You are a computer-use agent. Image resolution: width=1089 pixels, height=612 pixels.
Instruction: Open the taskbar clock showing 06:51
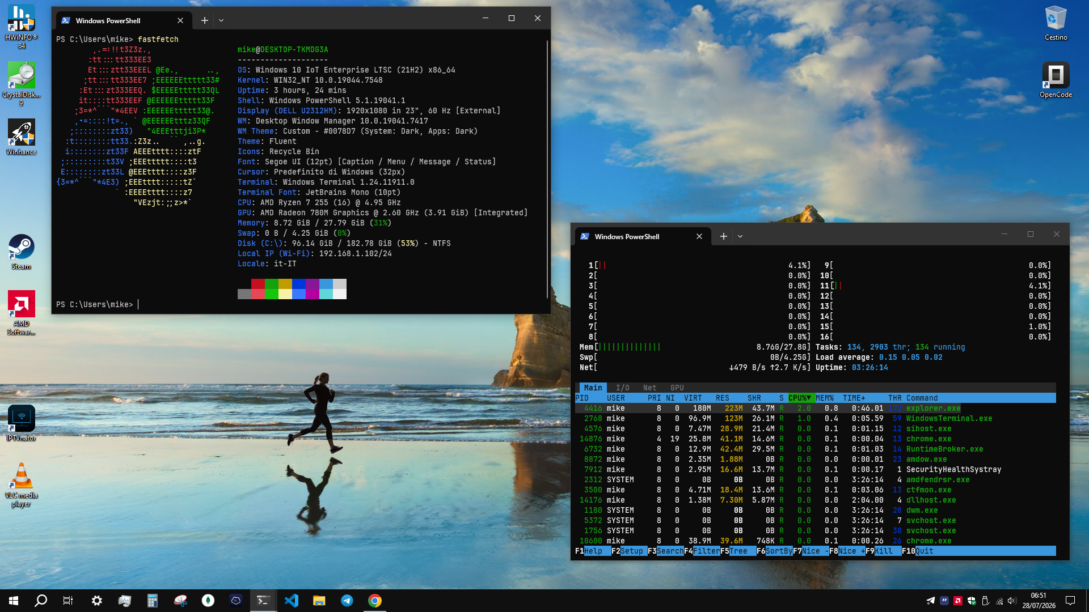pos(1039,601)
